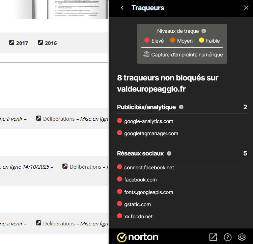Select the googletagmanager.com tracker entry
This screenshot has width=253, height=244.
tap(151, 133)
